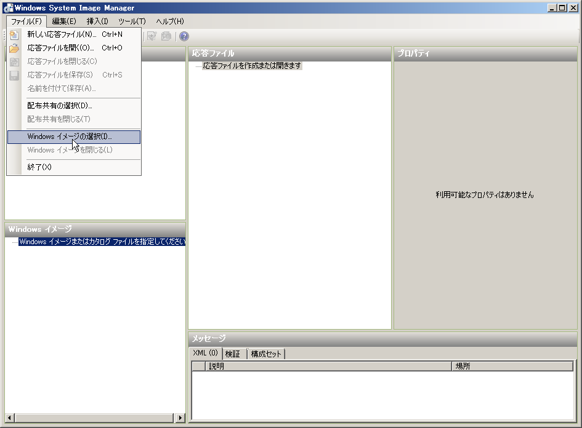Click the 応答ファイル pane header

pos(289,53)
